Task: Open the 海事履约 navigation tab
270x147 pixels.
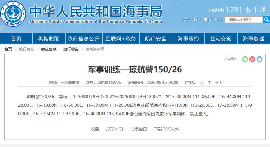Action: click(x=188, y=38)
